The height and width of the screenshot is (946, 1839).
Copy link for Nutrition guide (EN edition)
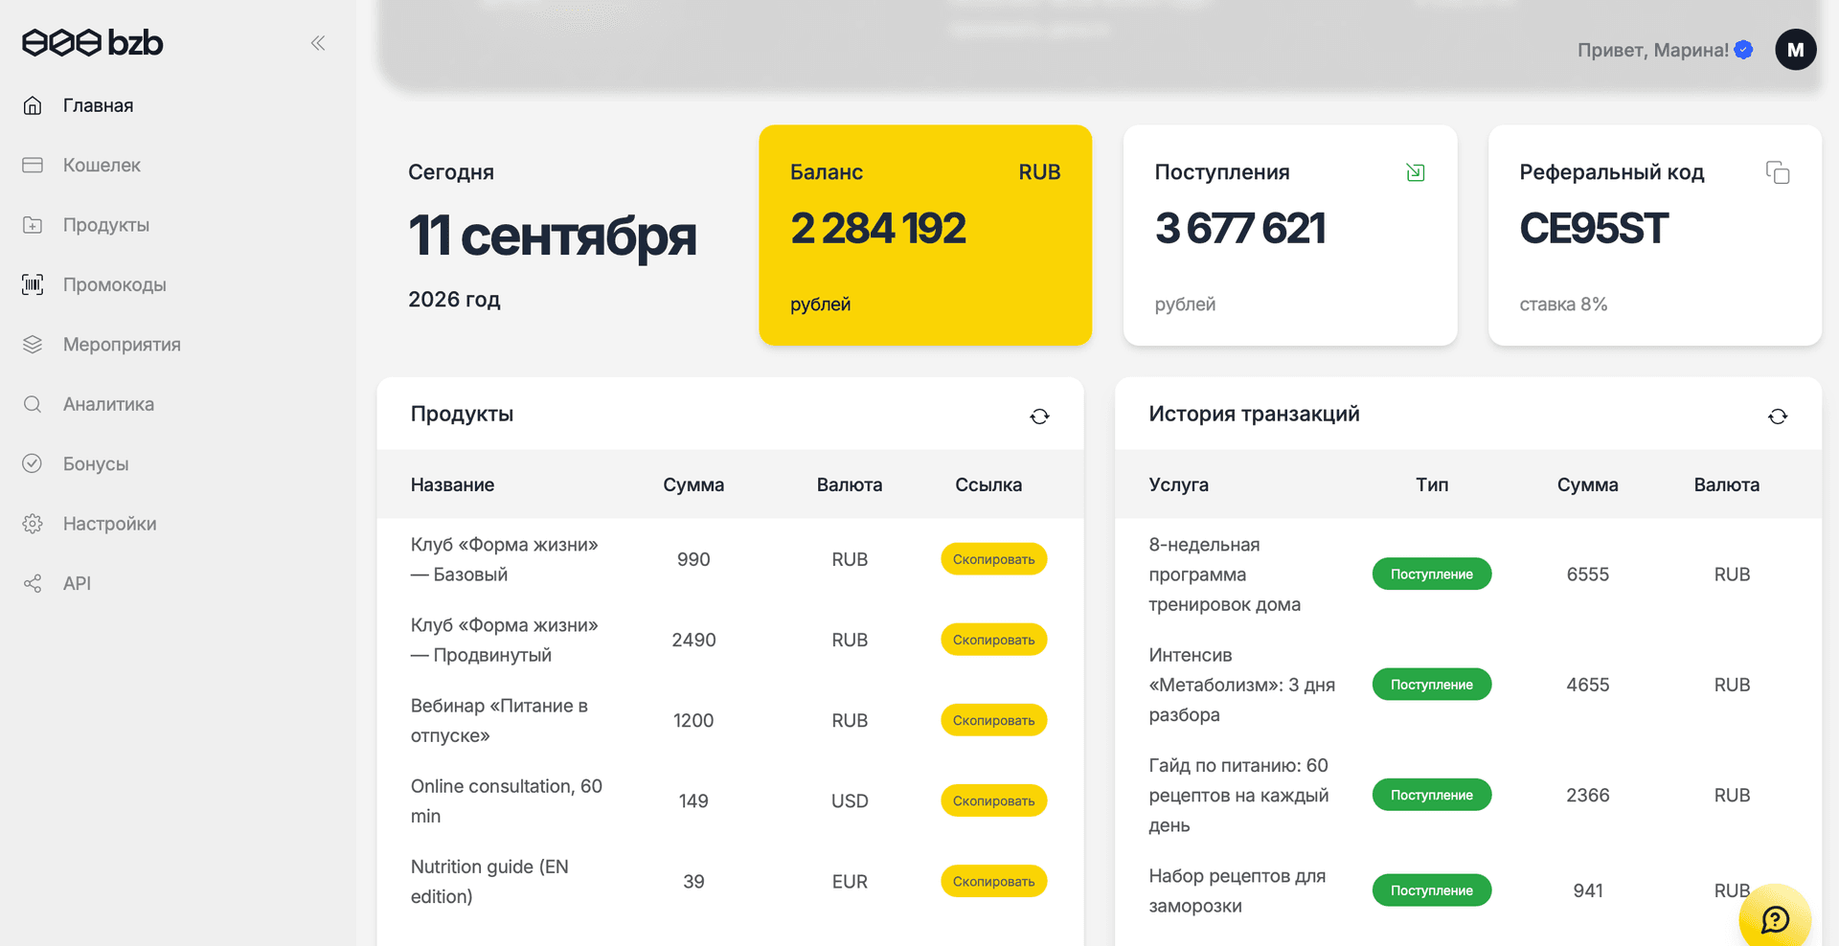click(x=993, y=881)
